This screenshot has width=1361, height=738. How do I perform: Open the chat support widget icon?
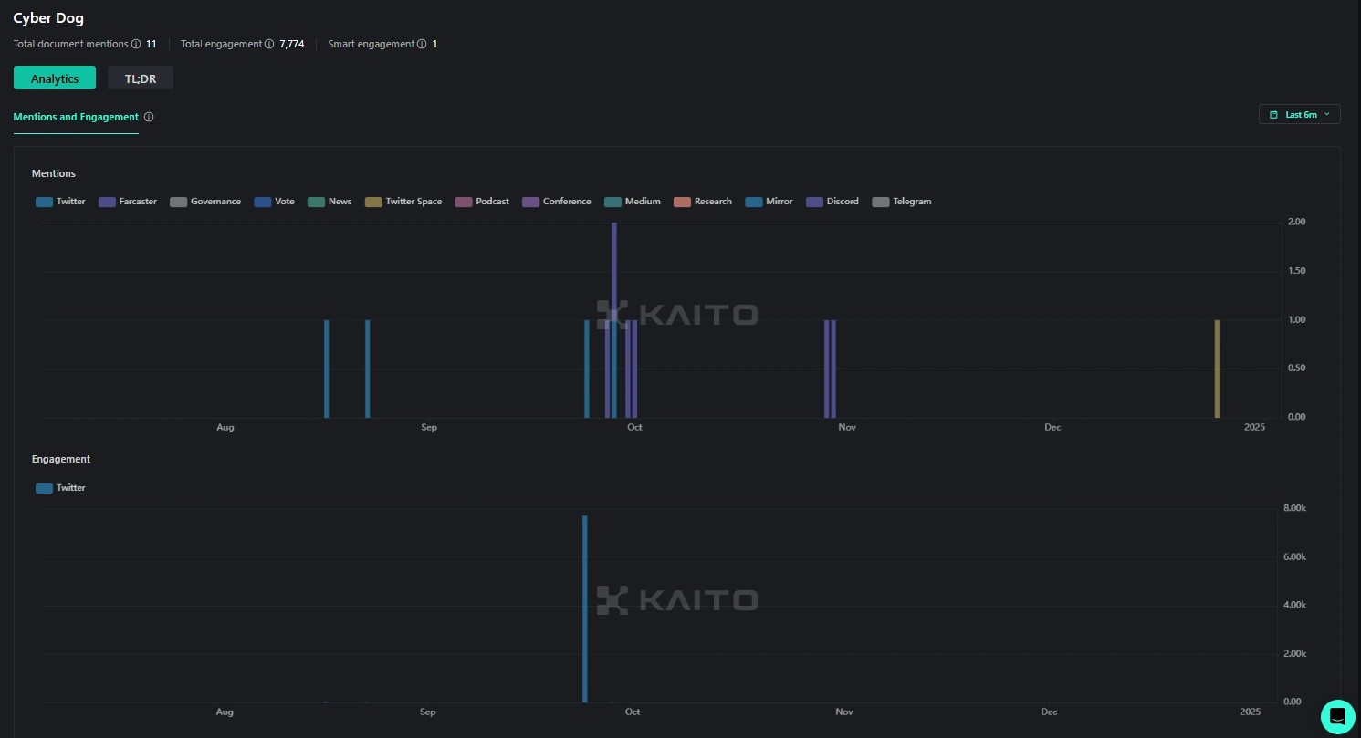(x=1337, y=716)
